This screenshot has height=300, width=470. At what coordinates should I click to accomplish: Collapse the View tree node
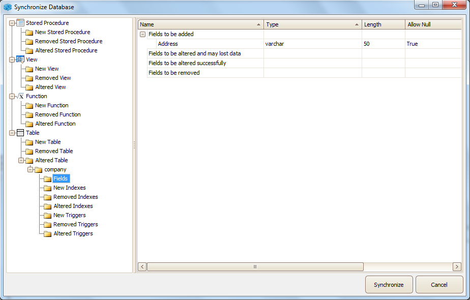click(12, 59)
